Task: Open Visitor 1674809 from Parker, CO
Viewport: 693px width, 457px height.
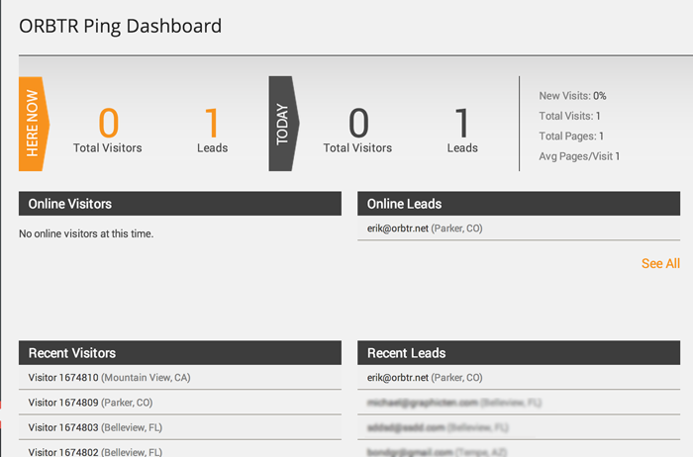Action: coord(180,403)
